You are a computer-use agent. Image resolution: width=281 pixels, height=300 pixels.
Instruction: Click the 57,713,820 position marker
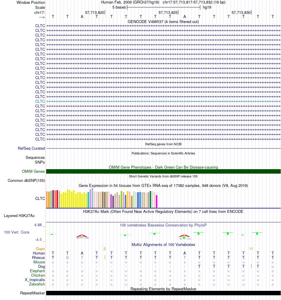point(95,12)
